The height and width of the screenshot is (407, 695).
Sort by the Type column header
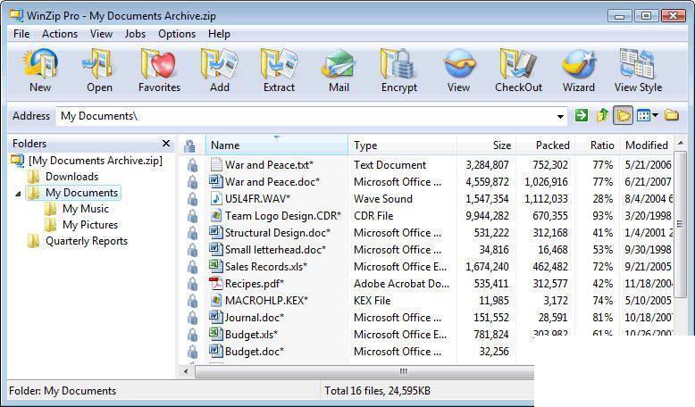(x=403, y=145)
